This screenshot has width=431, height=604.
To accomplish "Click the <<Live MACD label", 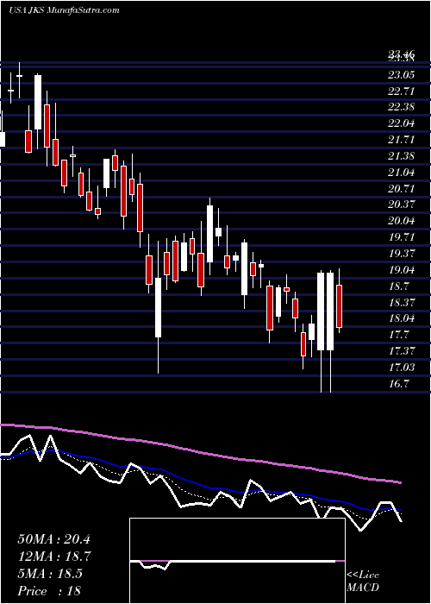I will tap(363, 582).
